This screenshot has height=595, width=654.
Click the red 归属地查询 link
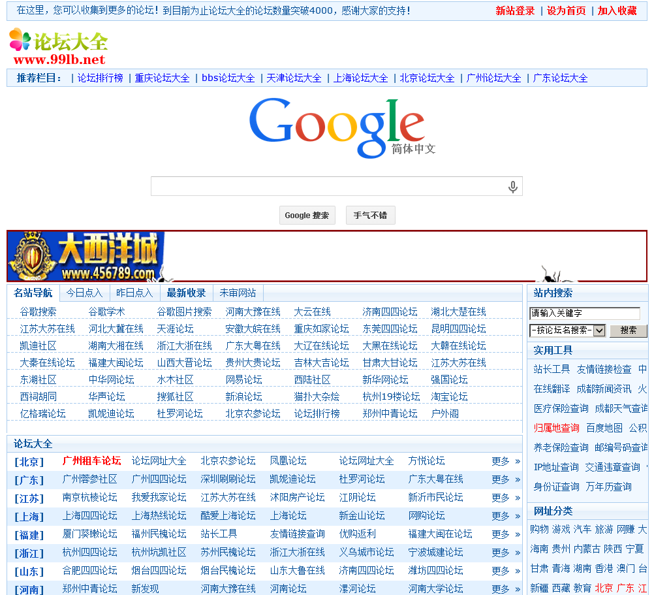(x=556, y=428)
